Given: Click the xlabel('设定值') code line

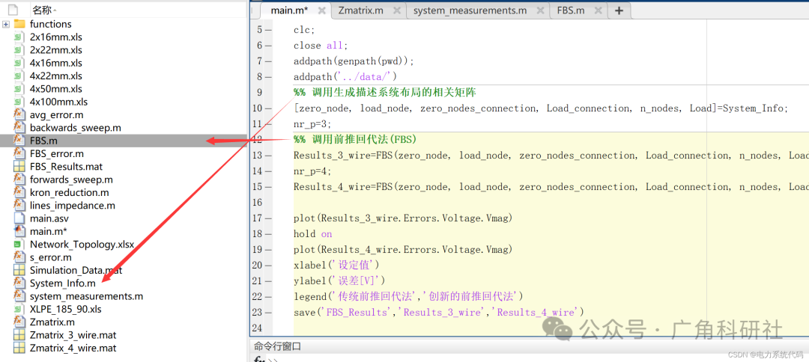Looking at the screenshot, I should click(336, 266).
